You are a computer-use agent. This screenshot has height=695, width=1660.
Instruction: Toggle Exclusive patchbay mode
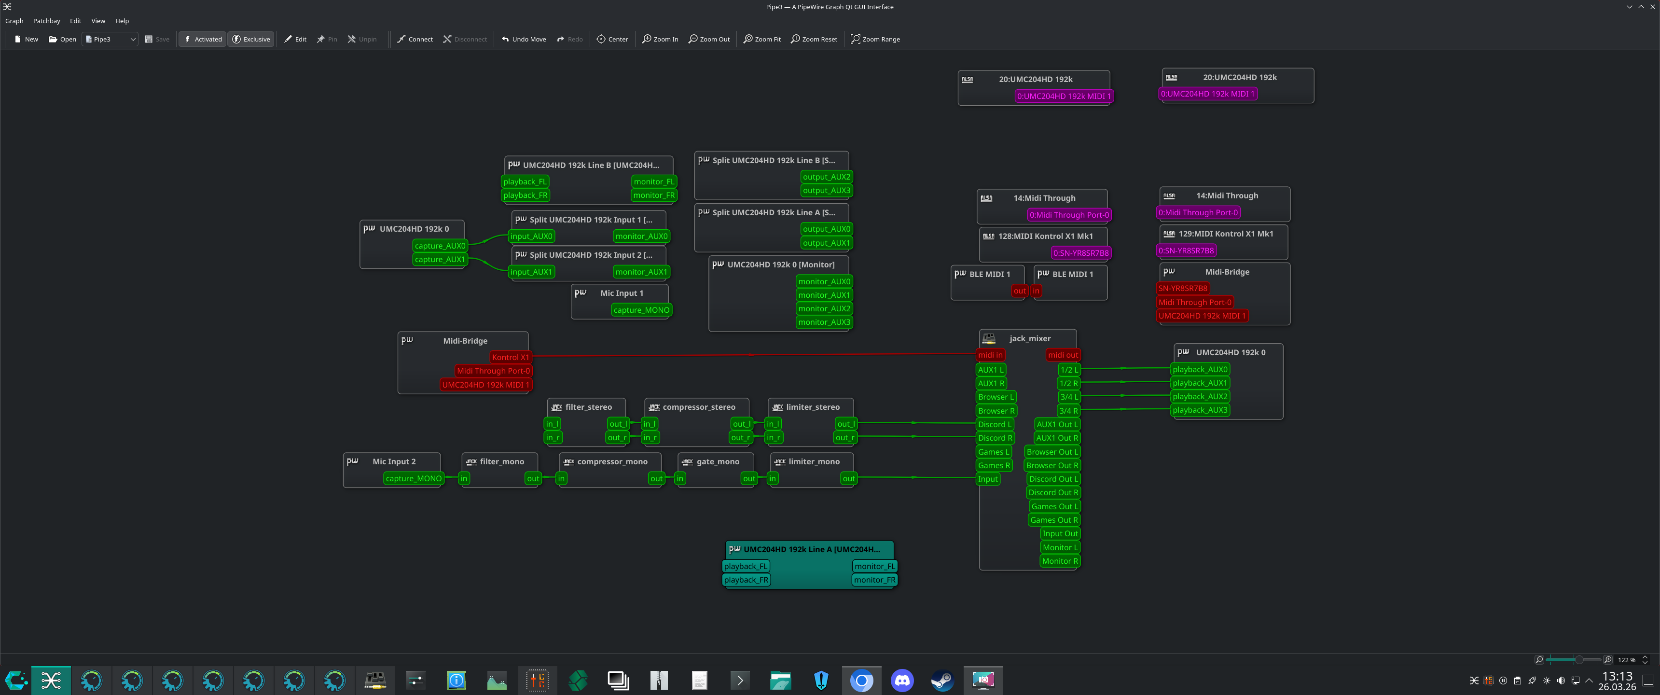click(250, 39)
